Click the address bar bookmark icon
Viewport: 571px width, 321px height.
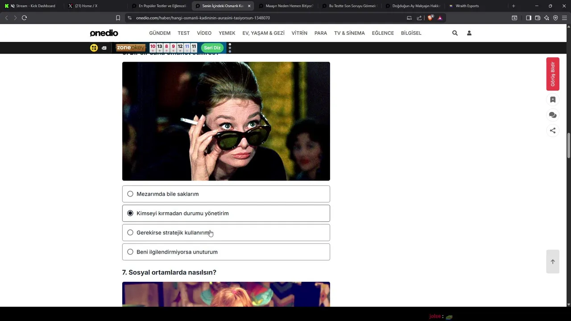point(118,18)
